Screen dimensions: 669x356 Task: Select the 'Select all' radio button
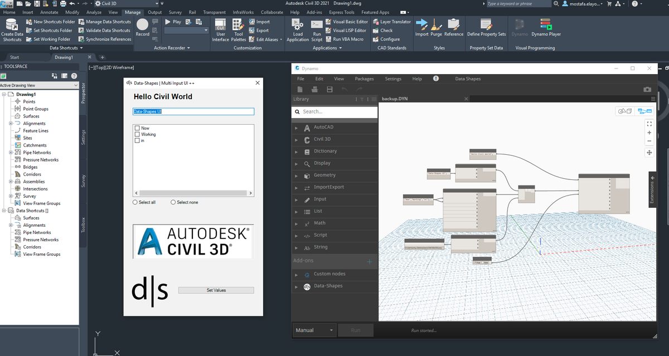point(135,202)
